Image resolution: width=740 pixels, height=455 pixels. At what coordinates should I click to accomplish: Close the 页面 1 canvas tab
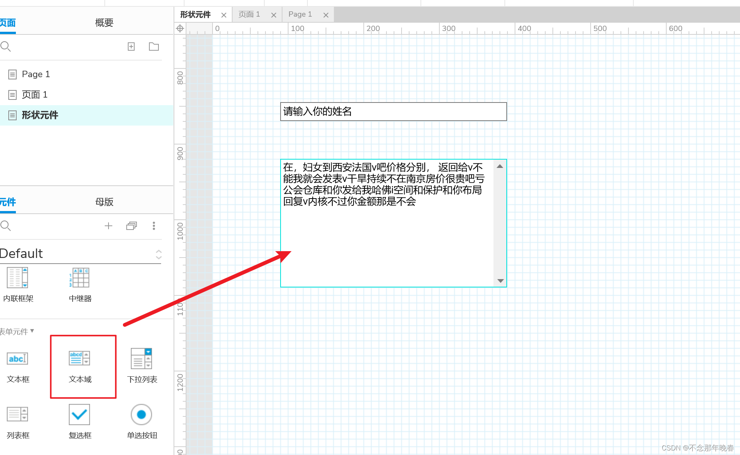click(x=274, y=15)
